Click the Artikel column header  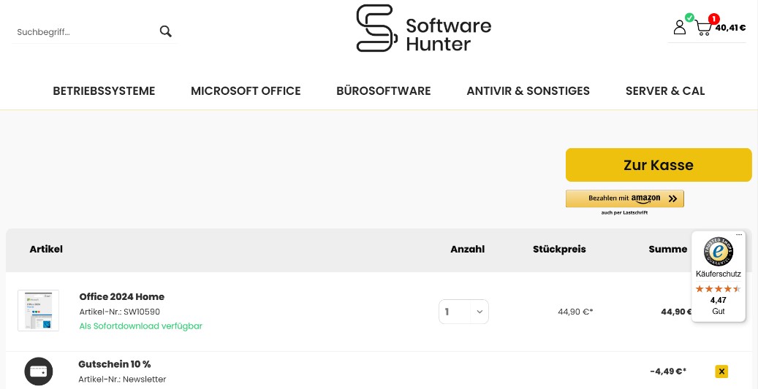point(46,250)
